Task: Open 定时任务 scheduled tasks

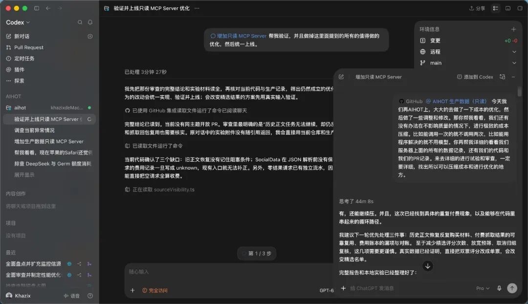Action: coord(24,59)
